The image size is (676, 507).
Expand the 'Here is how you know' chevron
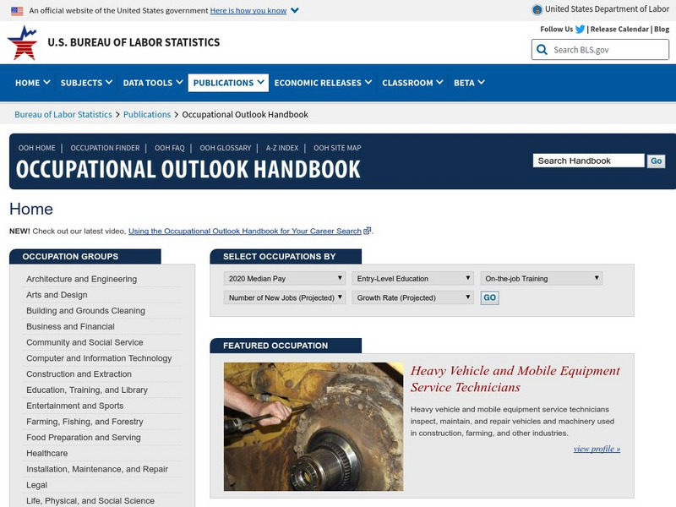point(294,10)
